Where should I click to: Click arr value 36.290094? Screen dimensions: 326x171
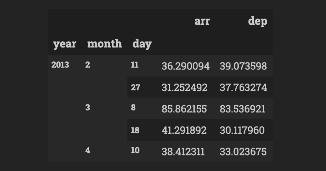186,66
